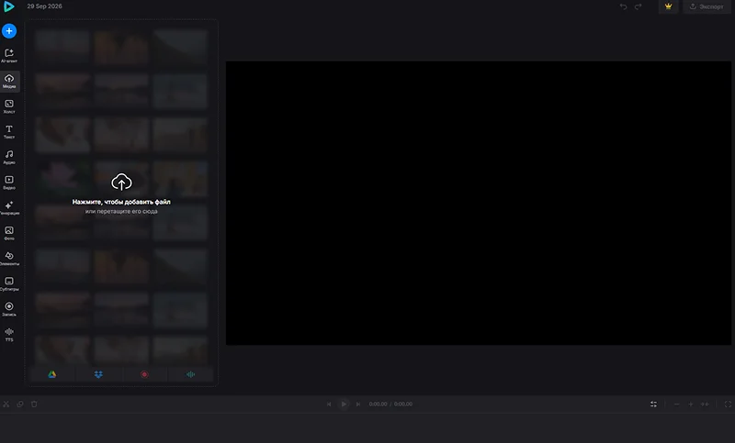Viewport: 735px width, 443px height.
Task: Open the Элементы panel
Action: (x=9, y=259)
